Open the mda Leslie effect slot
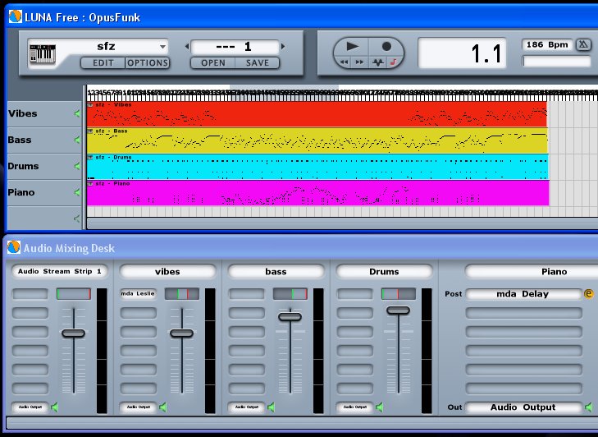This screenshot has width=598, height=437. [x=138, y=294]
